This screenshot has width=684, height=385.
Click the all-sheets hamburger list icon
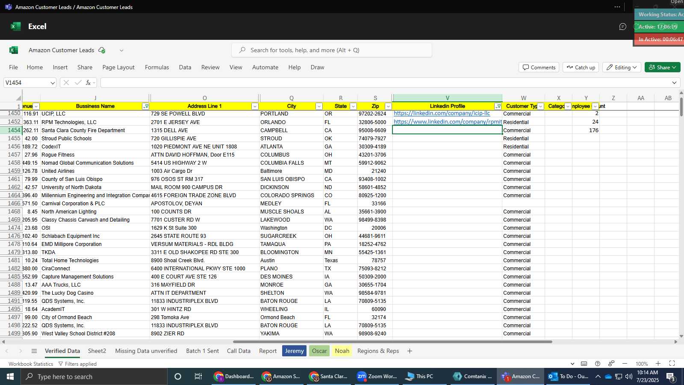[34, 351]
